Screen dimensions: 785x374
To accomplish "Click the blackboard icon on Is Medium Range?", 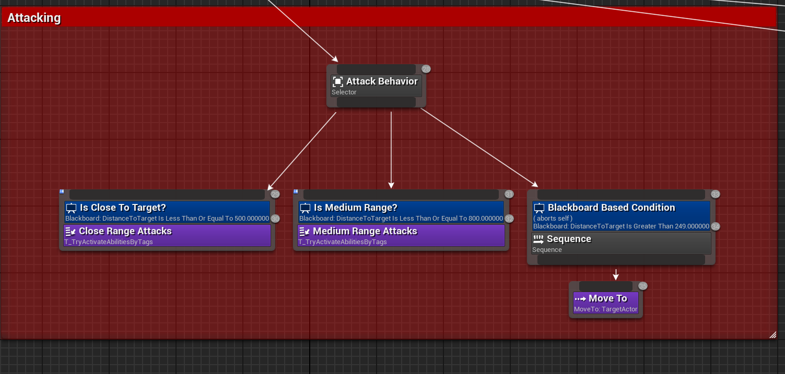I will 305,207.
